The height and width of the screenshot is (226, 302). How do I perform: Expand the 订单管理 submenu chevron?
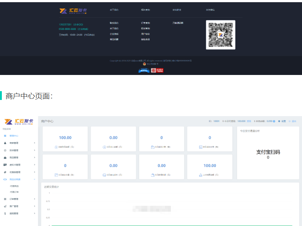(34, 198)
